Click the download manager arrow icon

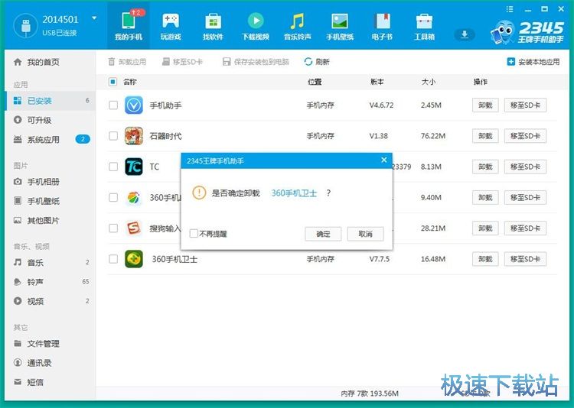(464, 34)
